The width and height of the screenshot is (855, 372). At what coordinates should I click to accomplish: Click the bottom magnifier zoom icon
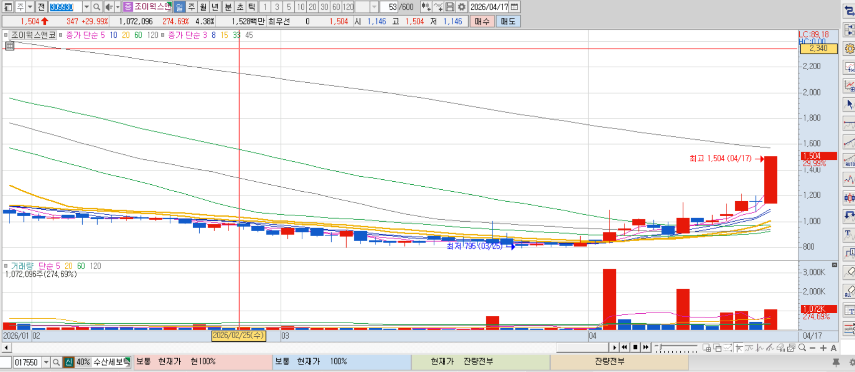click(x=802, y=348)
